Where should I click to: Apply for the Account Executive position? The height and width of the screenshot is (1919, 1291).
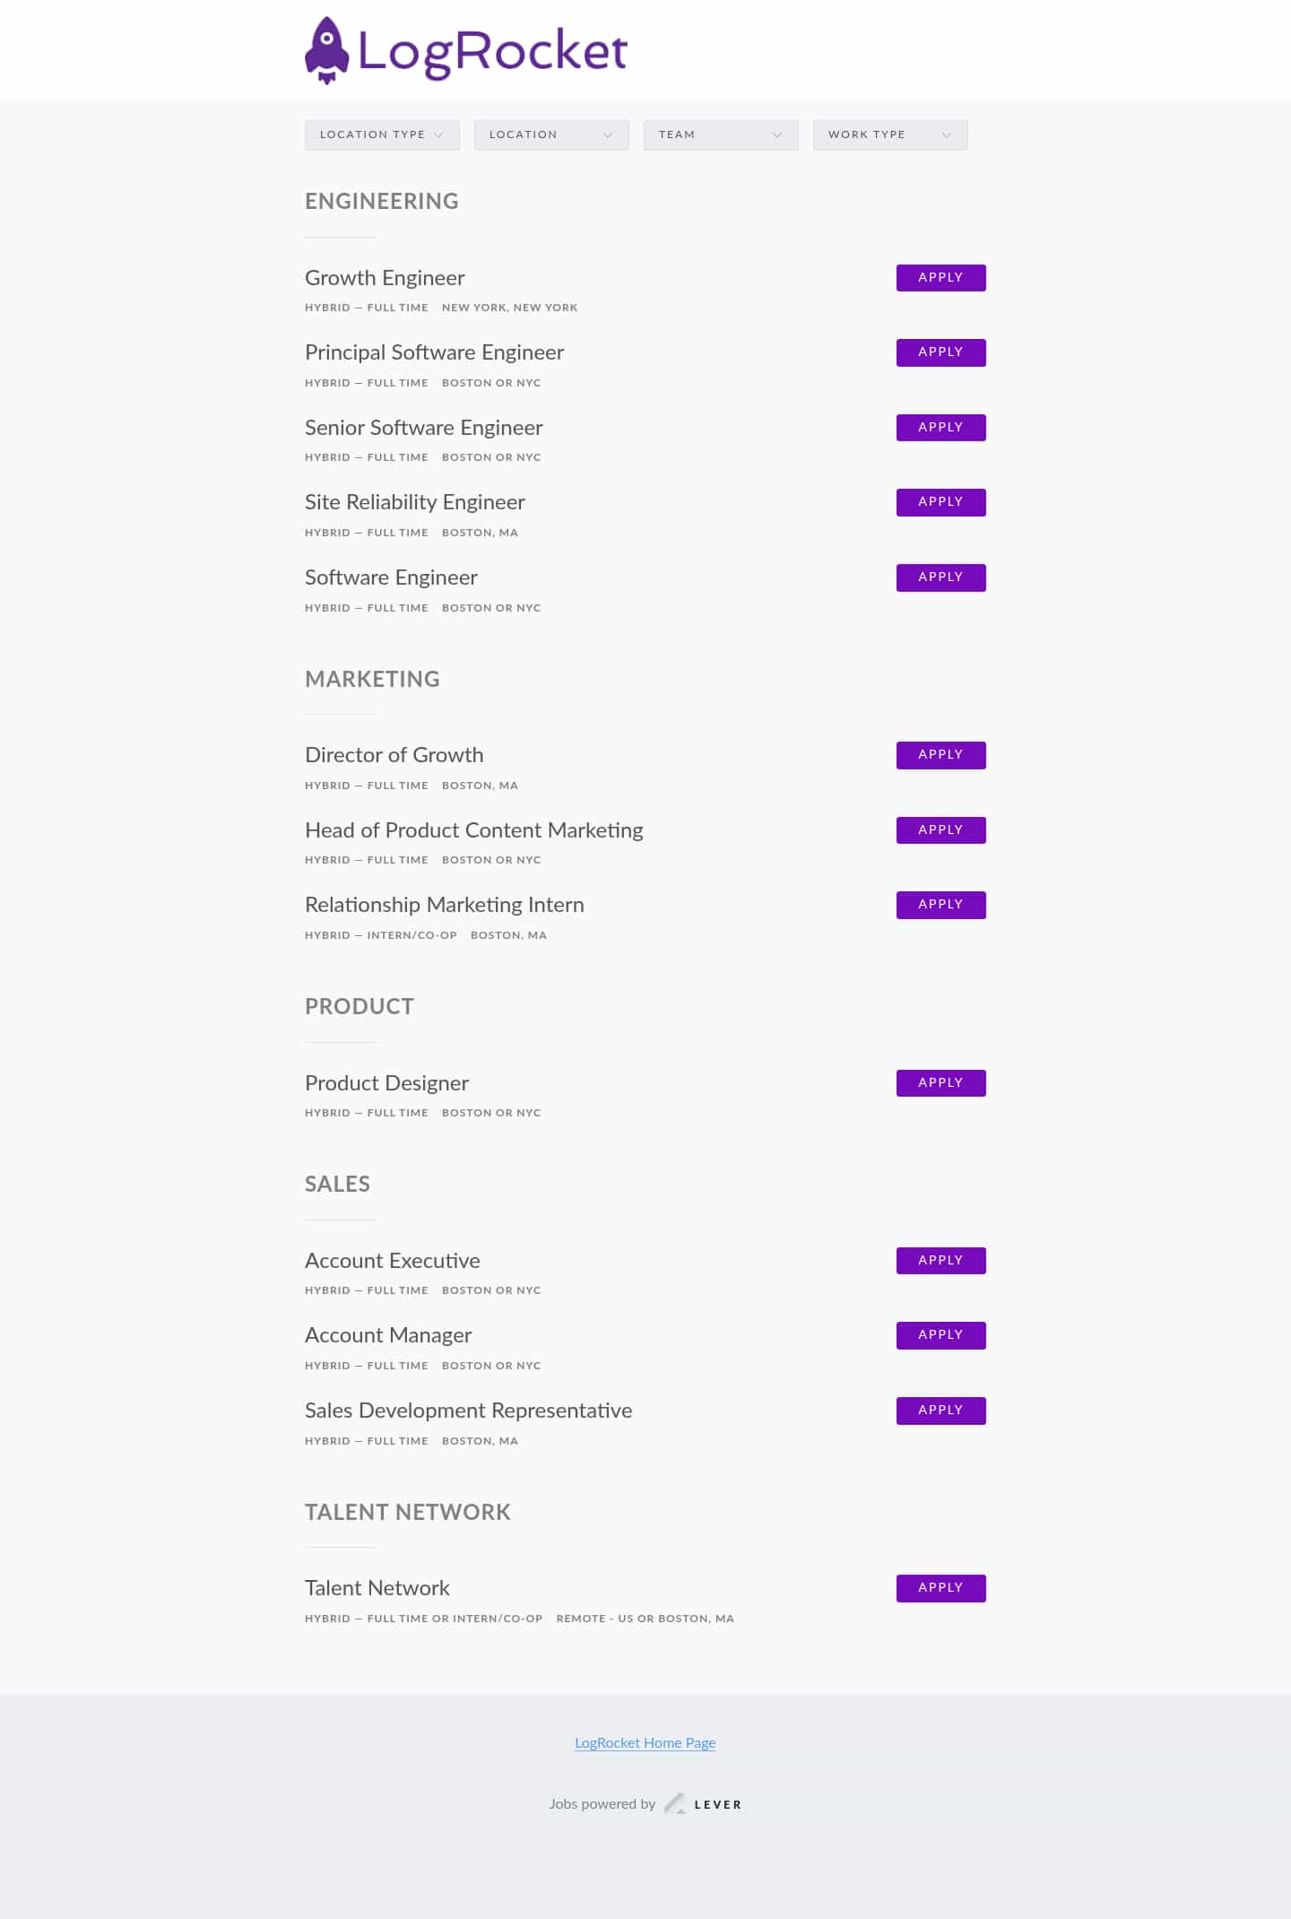pyautogui.click(x=940, y=1261)
